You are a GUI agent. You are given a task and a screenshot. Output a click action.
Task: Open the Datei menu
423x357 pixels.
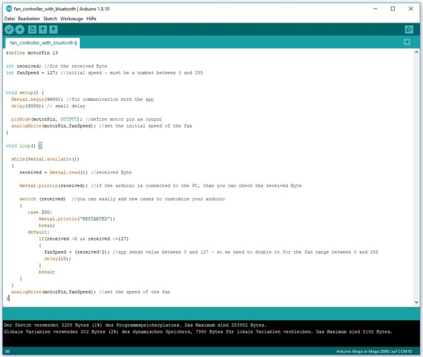click(9, 19)
